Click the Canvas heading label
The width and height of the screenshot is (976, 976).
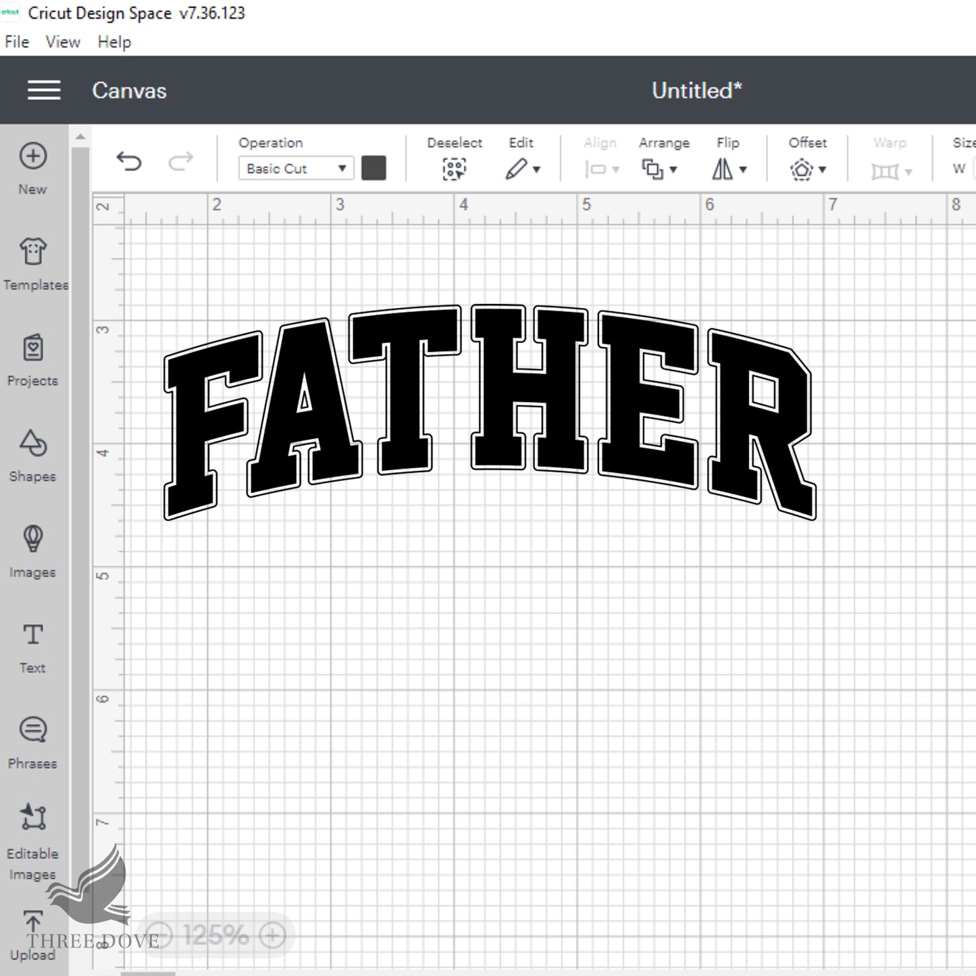[x=129, y=91]
